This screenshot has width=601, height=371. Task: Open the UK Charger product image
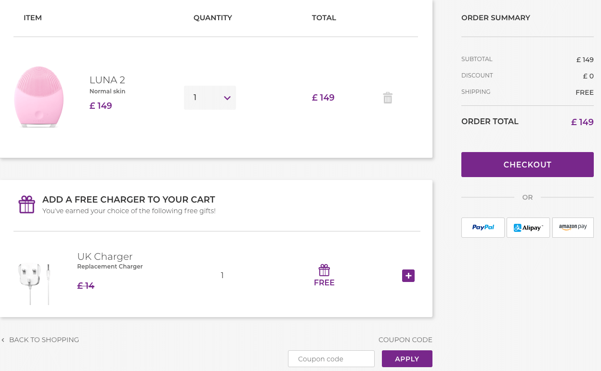[34, 284]
